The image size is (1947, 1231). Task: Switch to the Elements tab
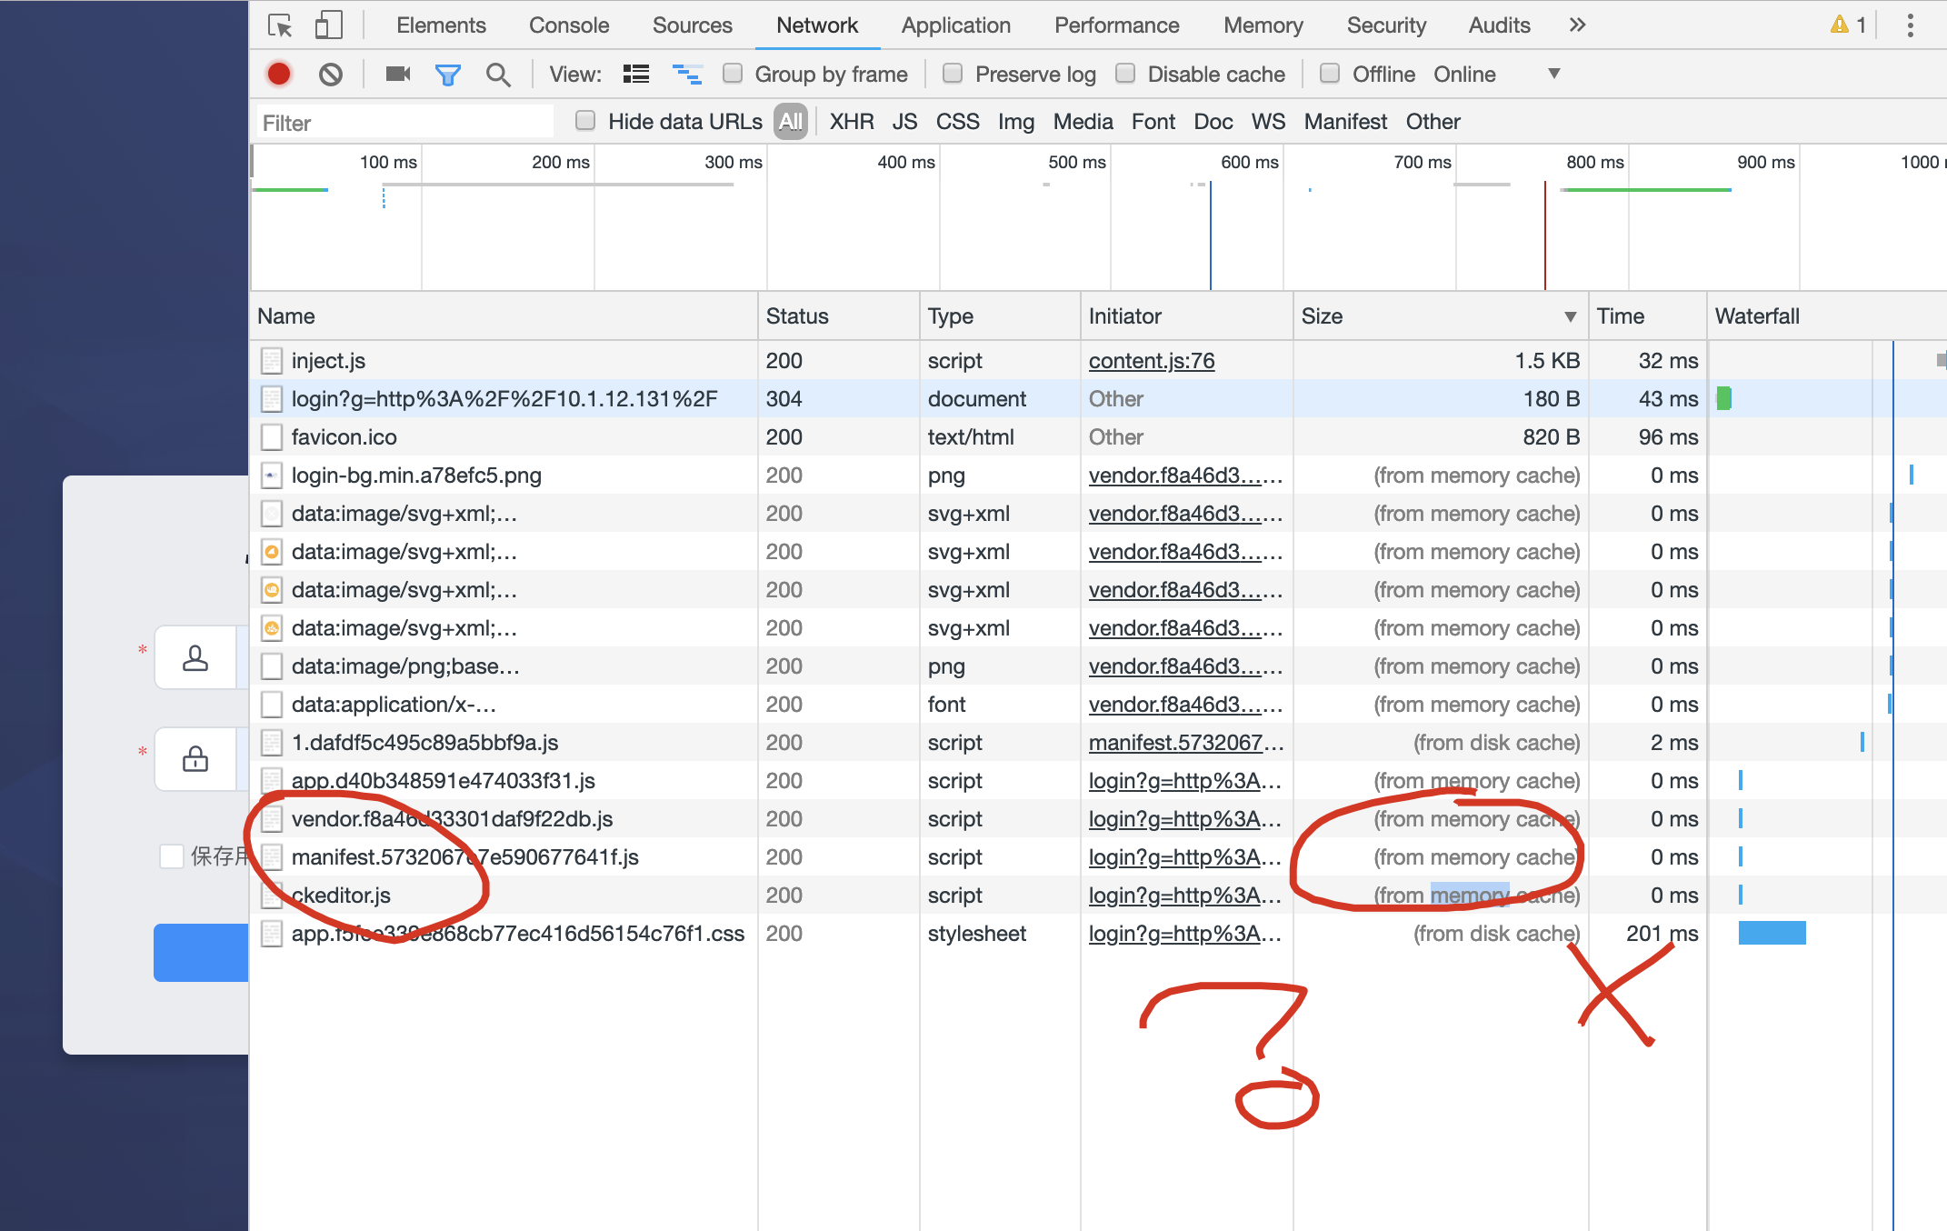[x=441, y=25]
